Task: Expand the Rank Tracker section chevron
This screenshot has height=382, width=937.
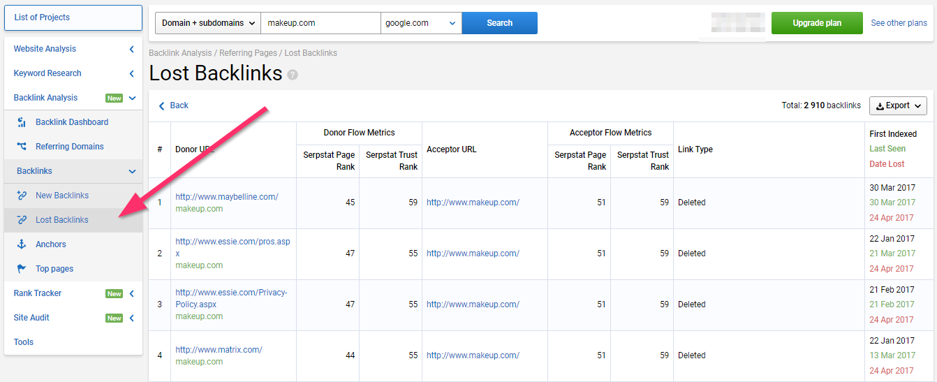Action: 132,293
